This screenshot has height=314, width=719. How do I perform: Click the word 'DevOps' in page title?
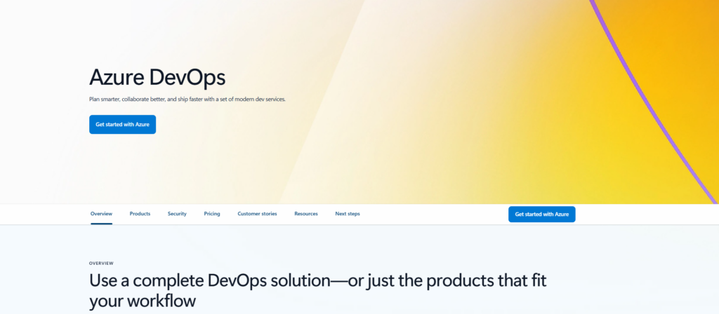(x=187, y=77)
